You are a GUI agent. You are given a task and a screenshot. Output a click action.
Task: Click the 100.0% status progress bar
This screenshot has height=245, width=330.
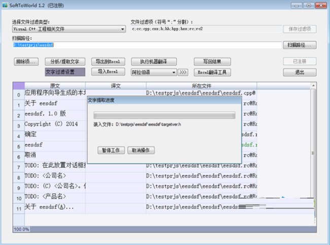tap(164, 229)
